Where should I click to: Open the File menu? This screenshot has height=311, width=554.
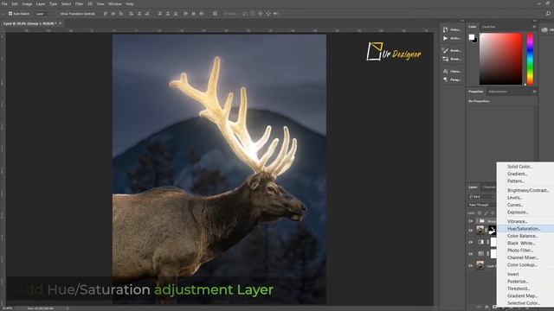click(4, 3)
